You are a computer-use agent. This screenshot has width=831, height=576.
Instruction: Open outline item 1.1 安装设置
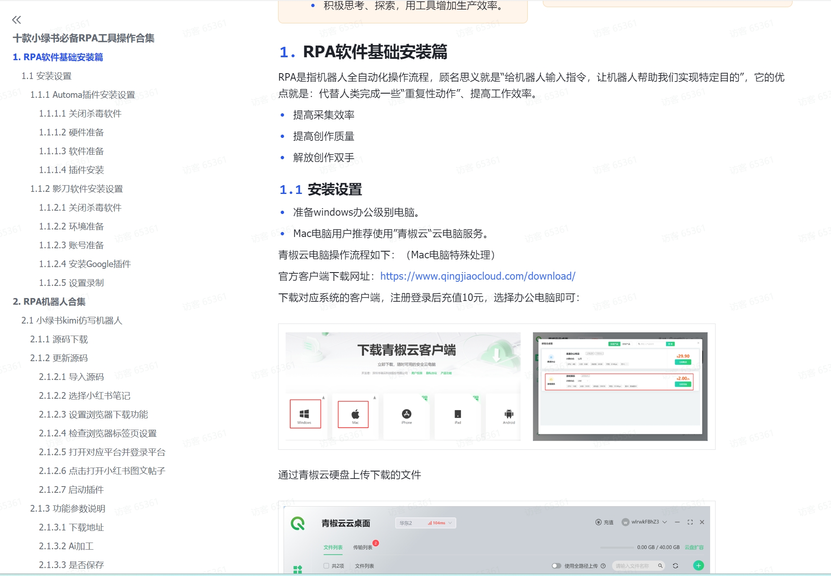click(x=46, y=76)
